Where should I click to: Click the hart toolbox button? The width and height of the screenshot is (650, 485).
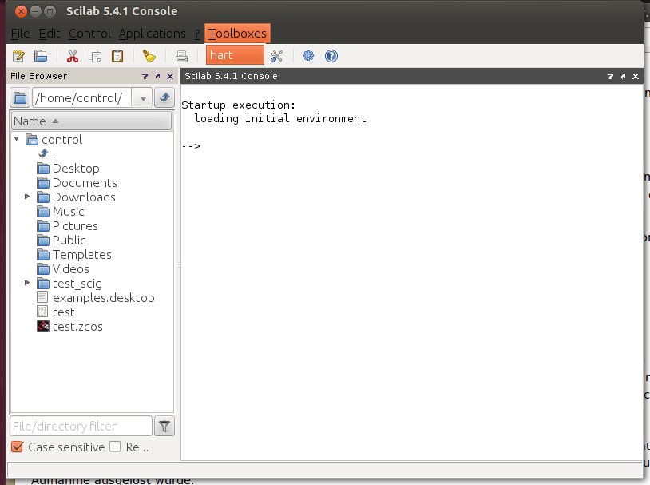tap(235, 55)
